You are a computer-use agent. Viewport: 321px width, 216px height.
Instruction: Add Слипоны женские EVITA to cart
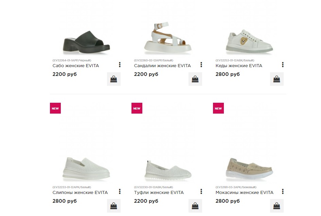tap(113, 206)
